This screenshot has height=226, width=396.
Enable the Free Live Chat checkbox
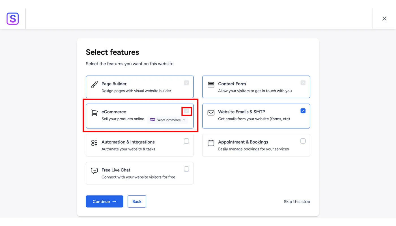click(186, 169)
